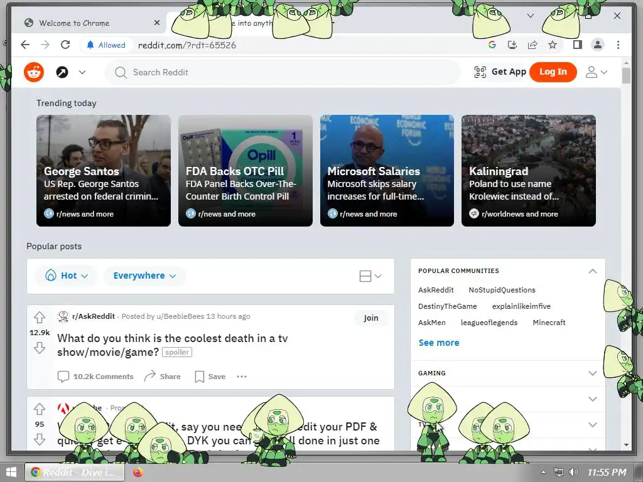Screen dimensions: 643x482
Task: Open the leagueoflegends community link
Action: pyautogui.click(x=489, y=323)
